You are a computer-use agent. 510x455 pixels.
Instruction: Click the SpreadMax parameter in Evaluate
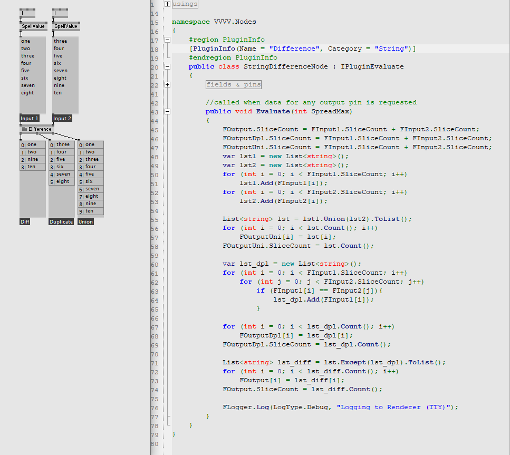(330, 112)
